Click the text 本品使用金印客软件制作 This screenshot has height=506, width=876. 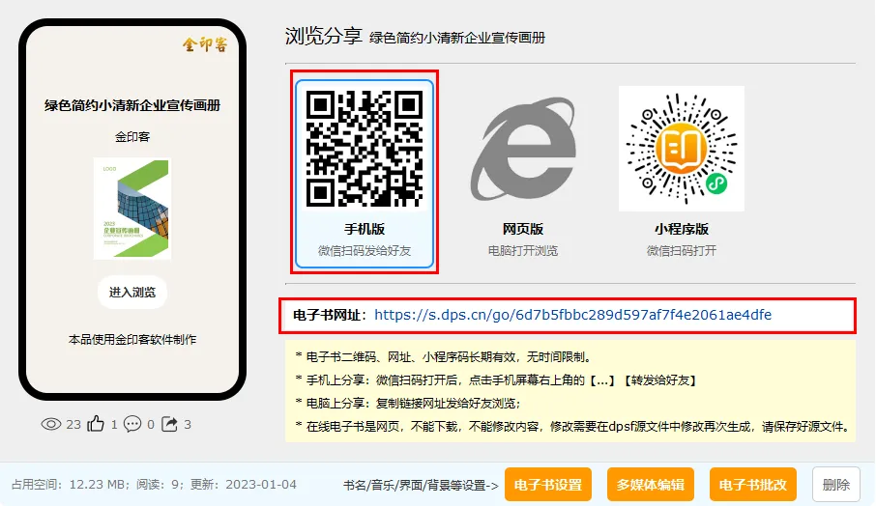pos(132,339)
